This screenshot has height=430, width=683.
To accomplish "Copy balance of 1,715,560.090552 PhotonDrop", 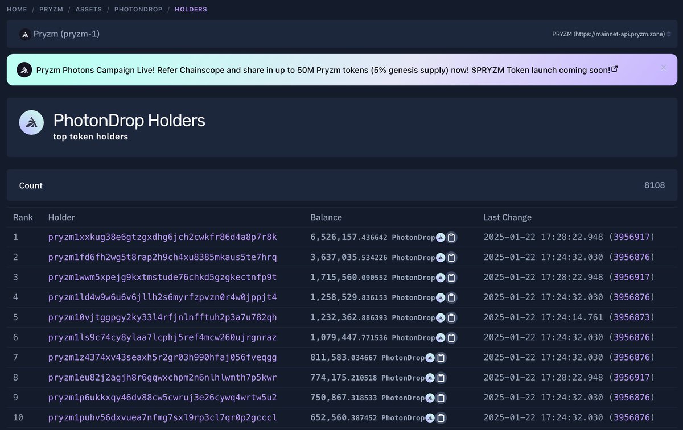I will tap(451, 278).
